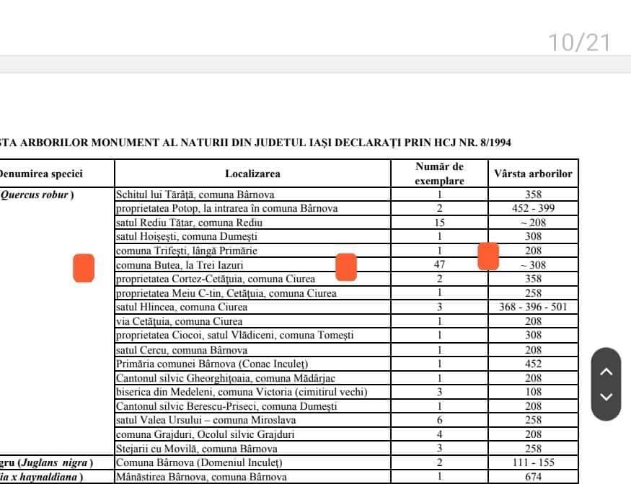This screenshot has height=484, width=631.
Task: Click the Localizarea column header
Action: point(252,174)
